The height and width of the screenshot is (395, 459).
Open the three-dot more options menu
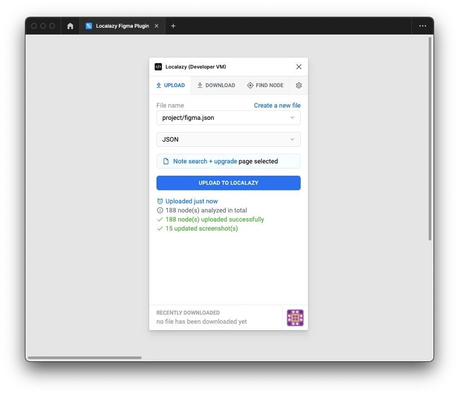tap(422, 26)
